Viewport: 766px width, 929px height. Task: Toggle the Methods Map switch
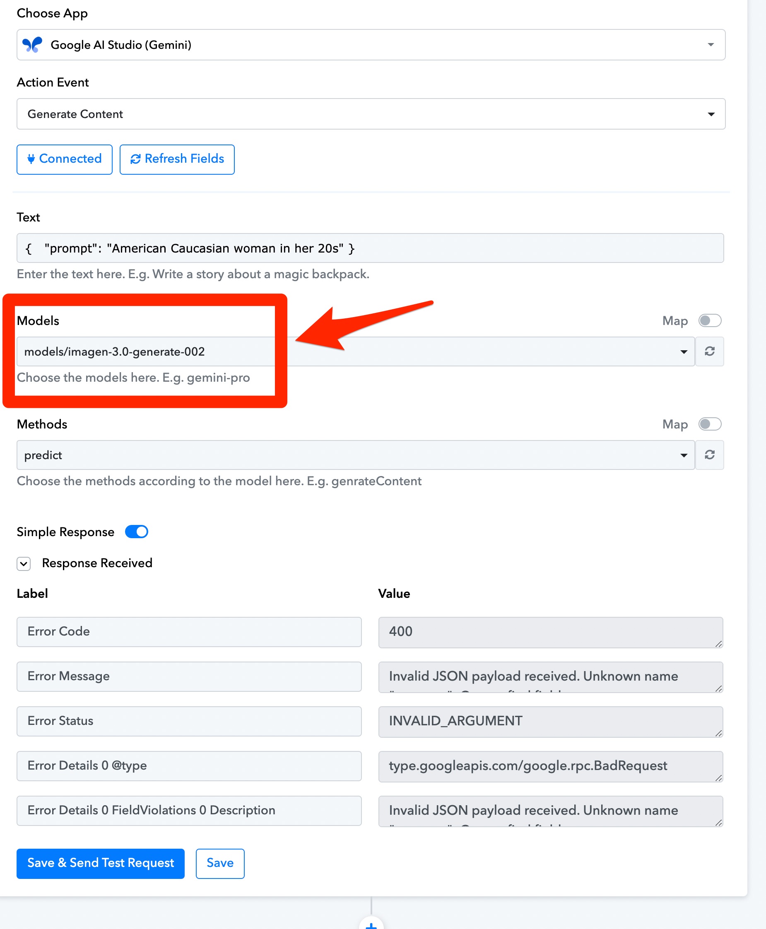click(x=710, y=424)
